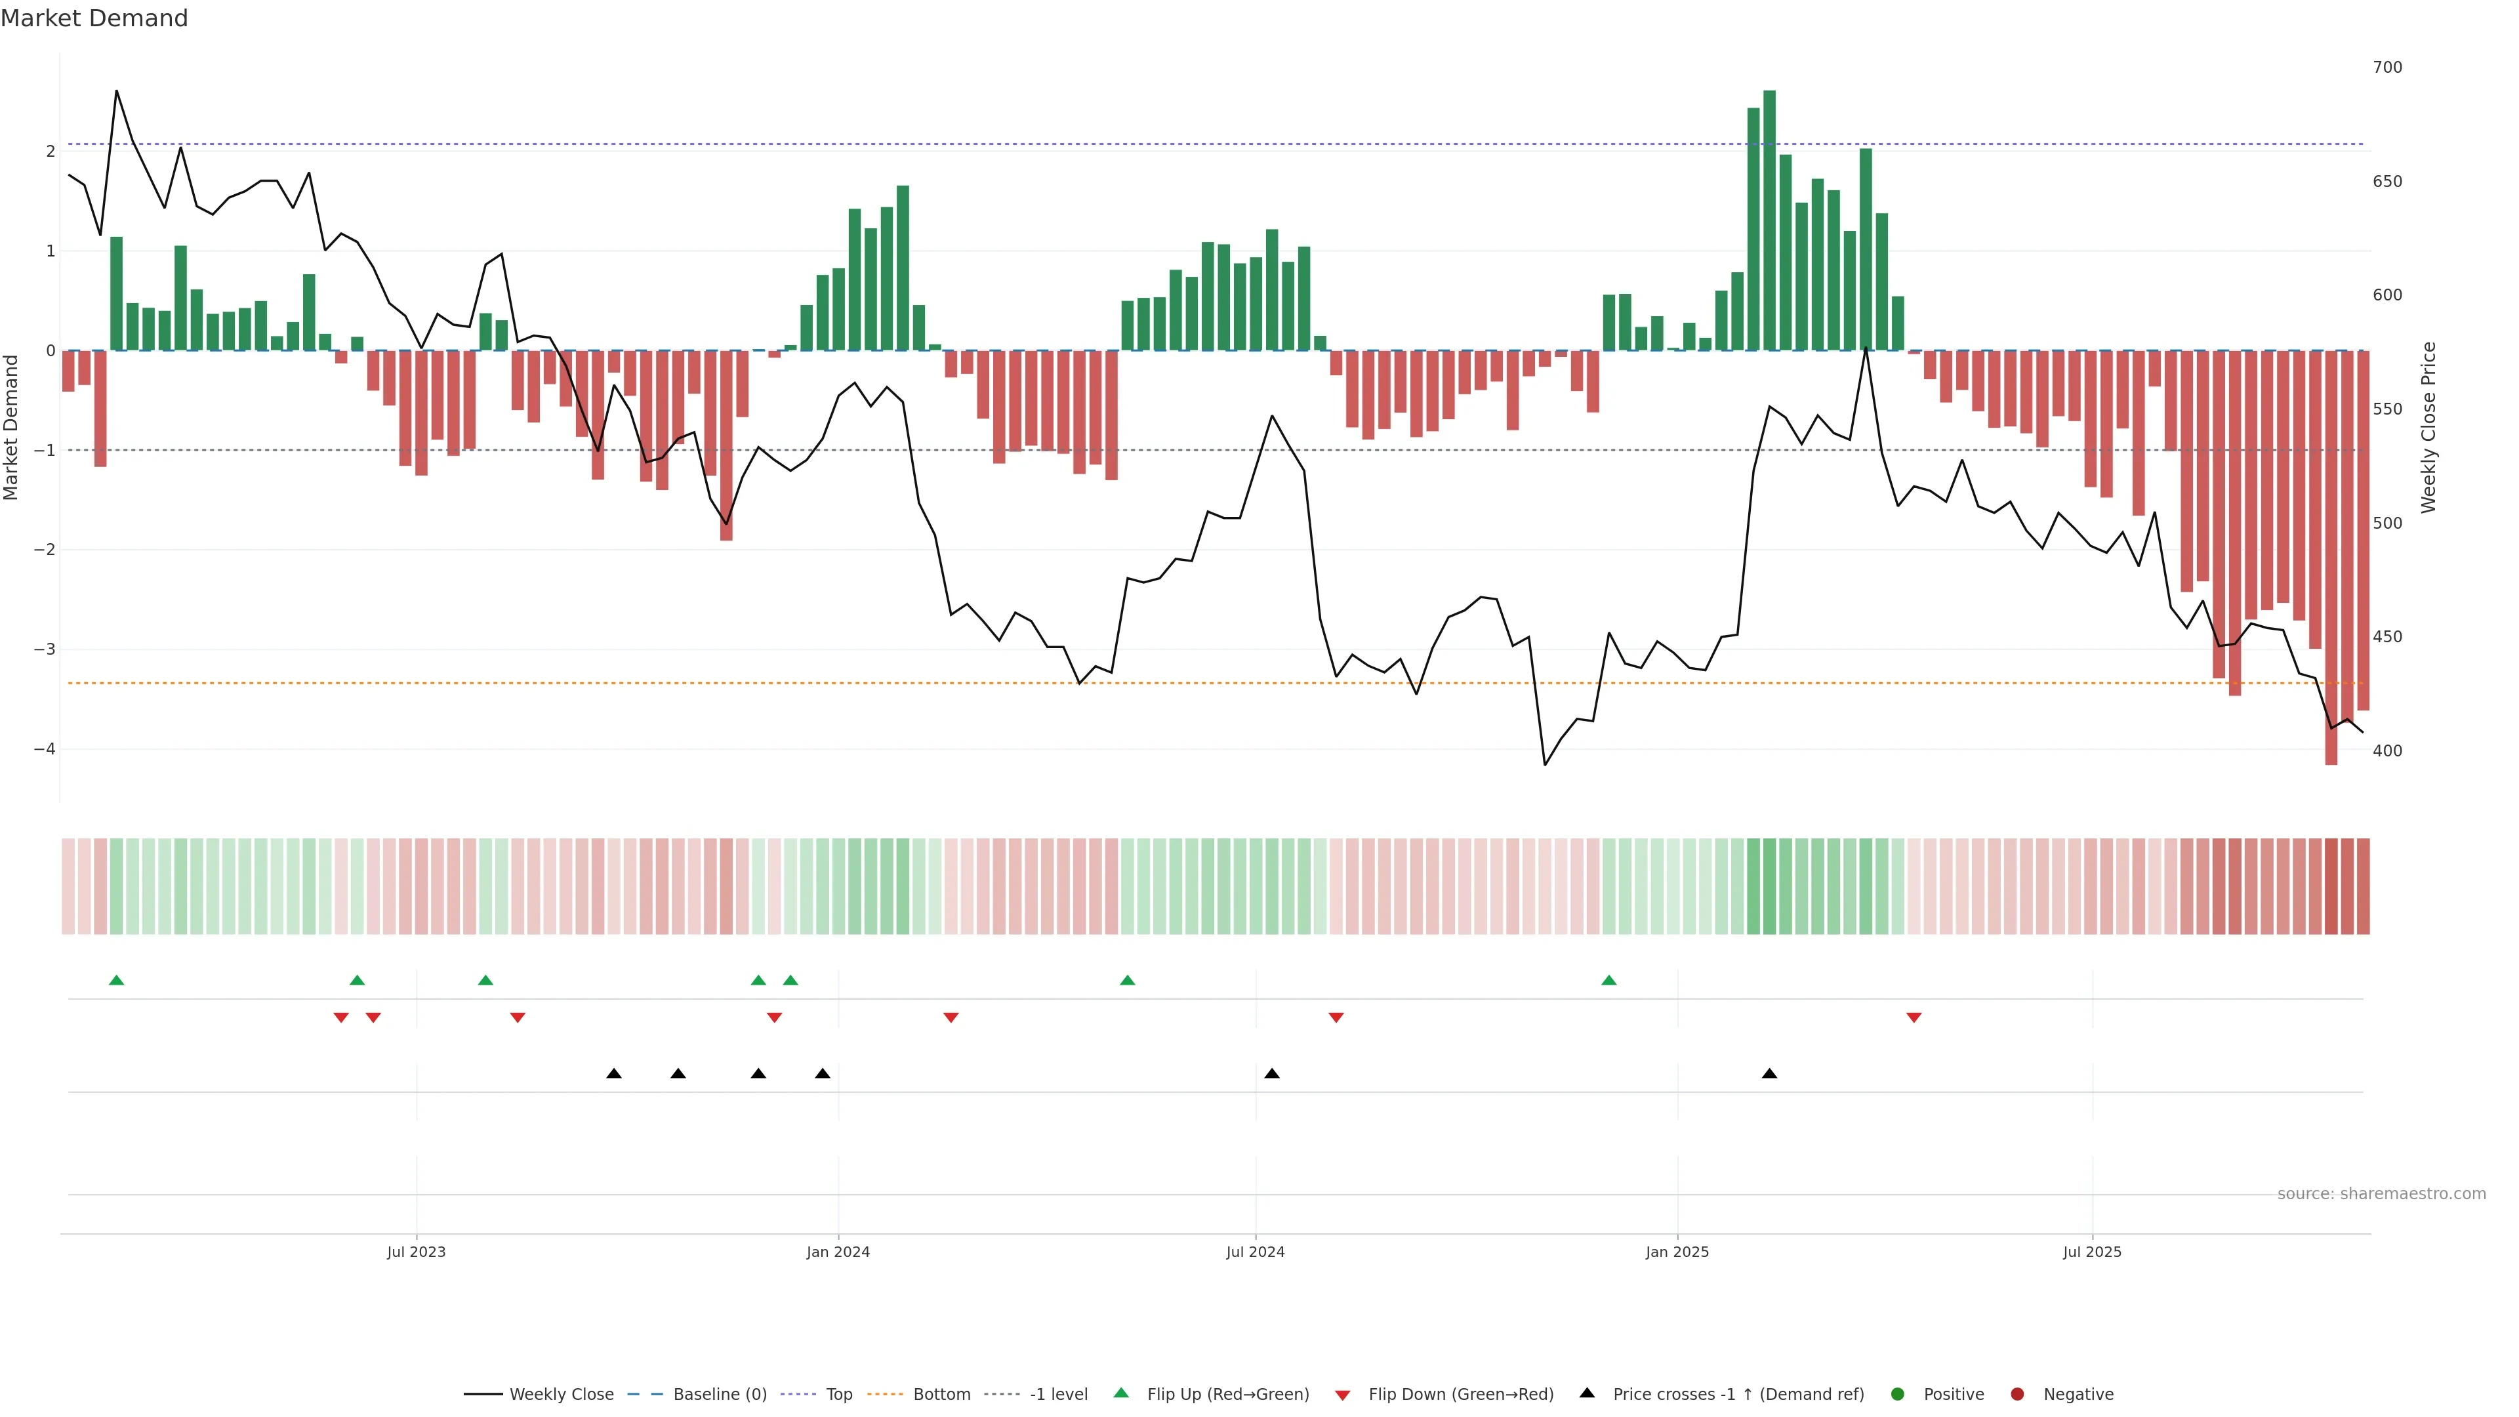Click the -1 level legend entry
Screen dimensions: 2519x1417
click(1058, 1395)
